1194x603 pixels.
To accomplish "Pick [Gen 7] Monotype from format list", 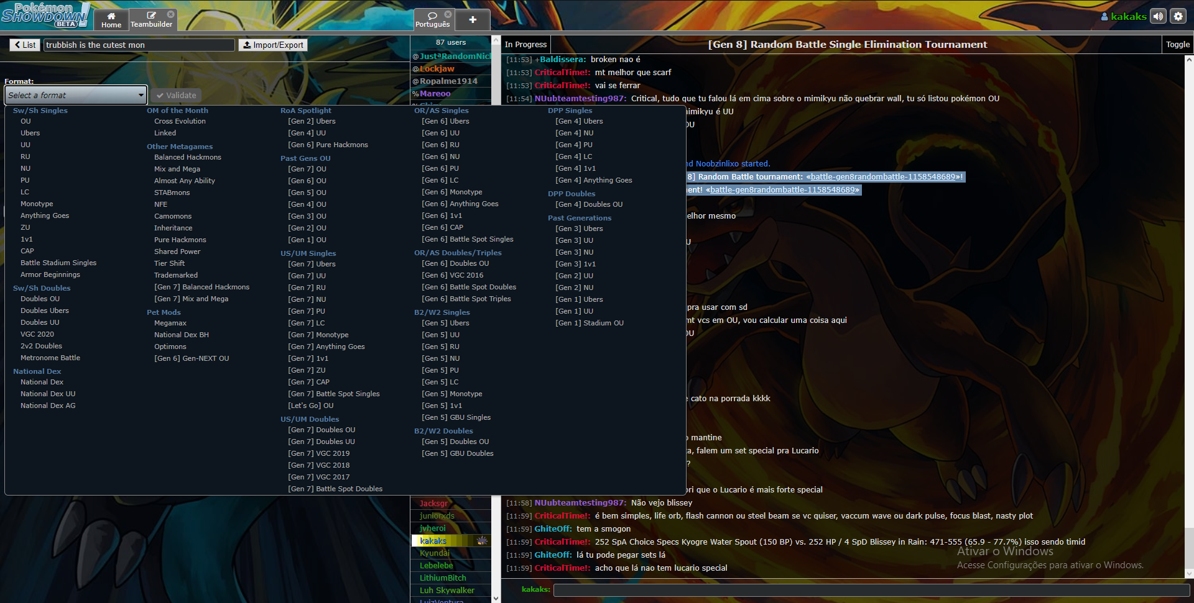I will [x=318, y=335].
